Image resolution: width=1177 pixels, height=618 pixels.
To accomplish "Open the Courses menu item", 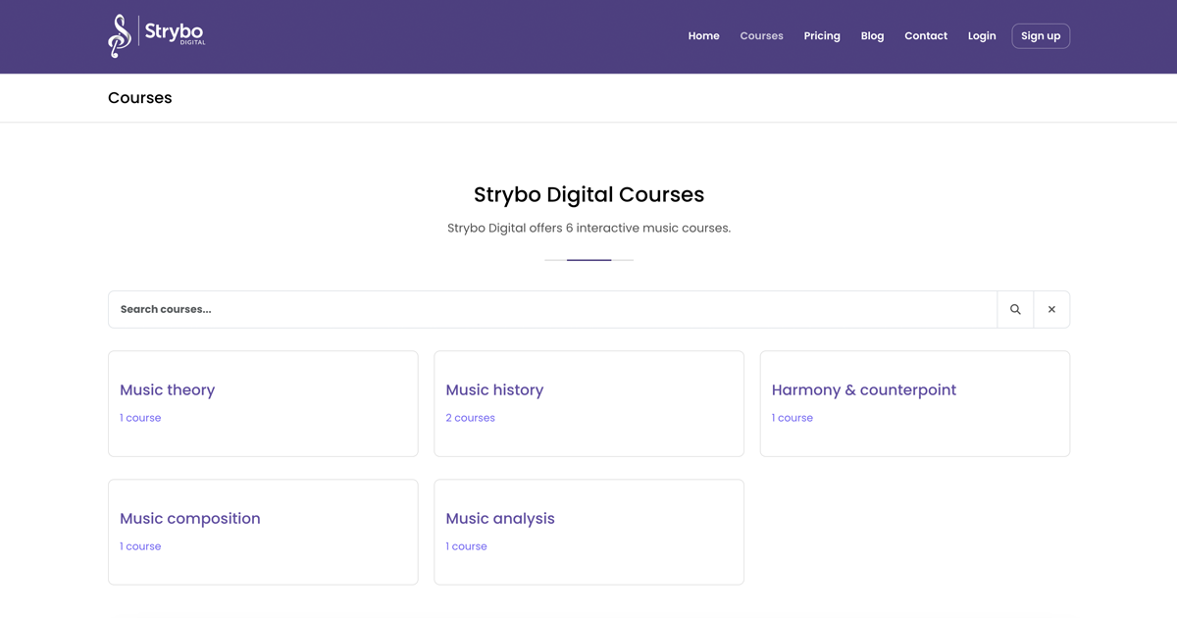I will (761, 36).
